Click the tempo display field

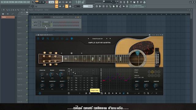point(51,2)
